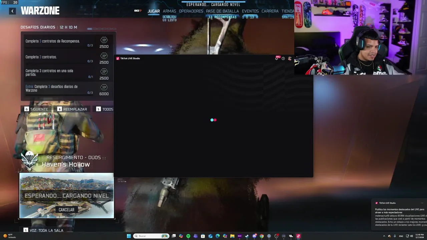Open Outlook from the taskbar

[x=210, y=236]
